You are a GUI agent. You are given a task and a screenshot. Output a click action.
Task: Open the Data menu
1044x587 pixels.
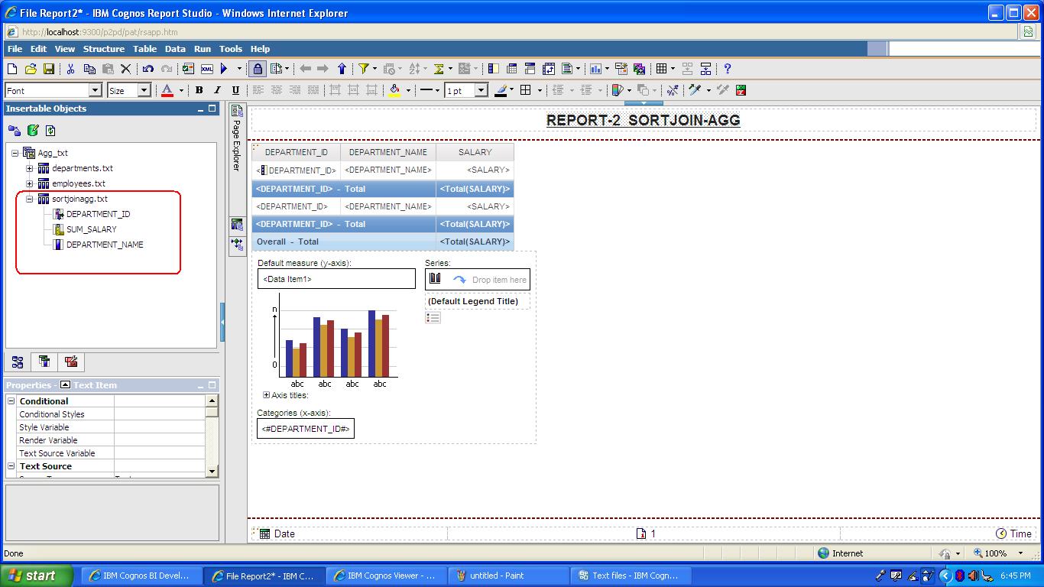175,49
